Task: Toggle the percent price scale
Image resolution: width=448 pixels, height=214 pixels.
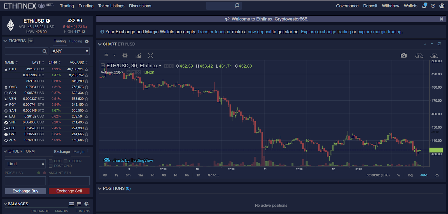Action: 398,175
